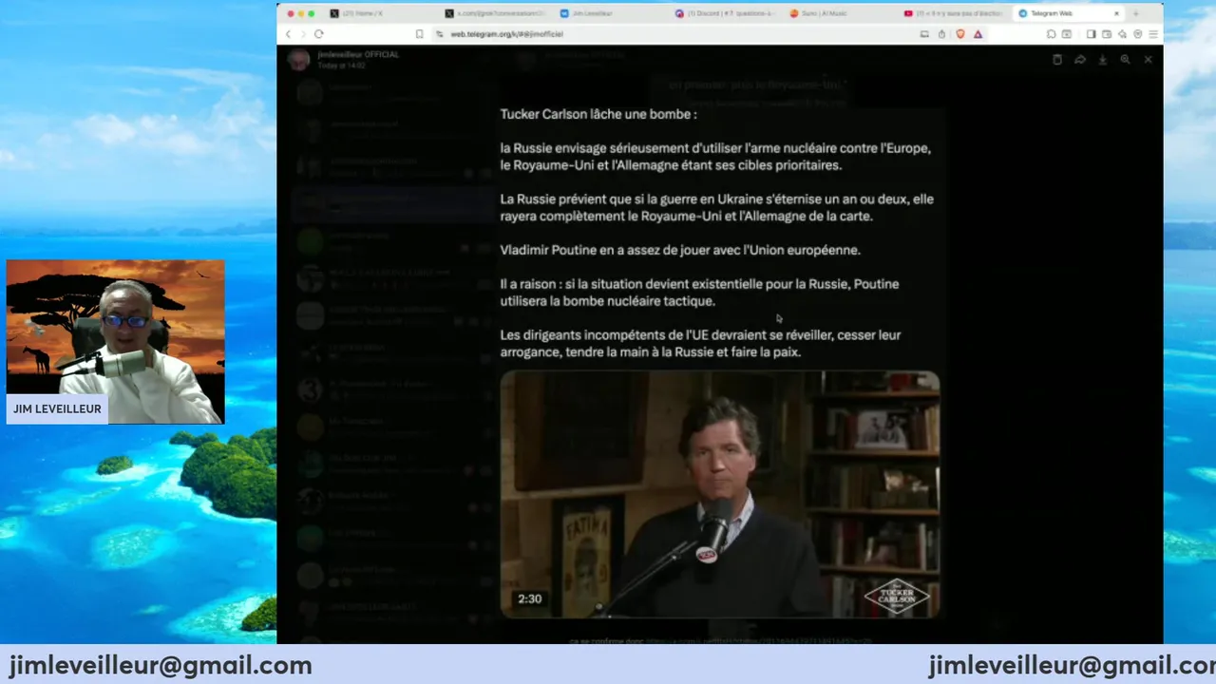Image resolution: width=1216 pixels, height=684 pixels.
Task: Zoom the media with magnifier icon
Action: click(1125, 60)
